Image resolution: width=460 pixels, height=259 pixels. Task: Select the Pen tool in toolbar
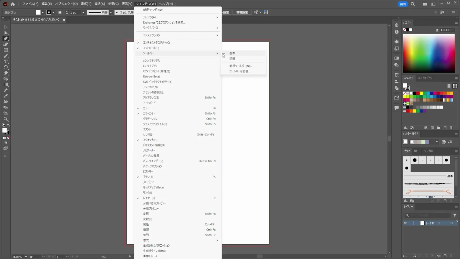pos(5,38)
